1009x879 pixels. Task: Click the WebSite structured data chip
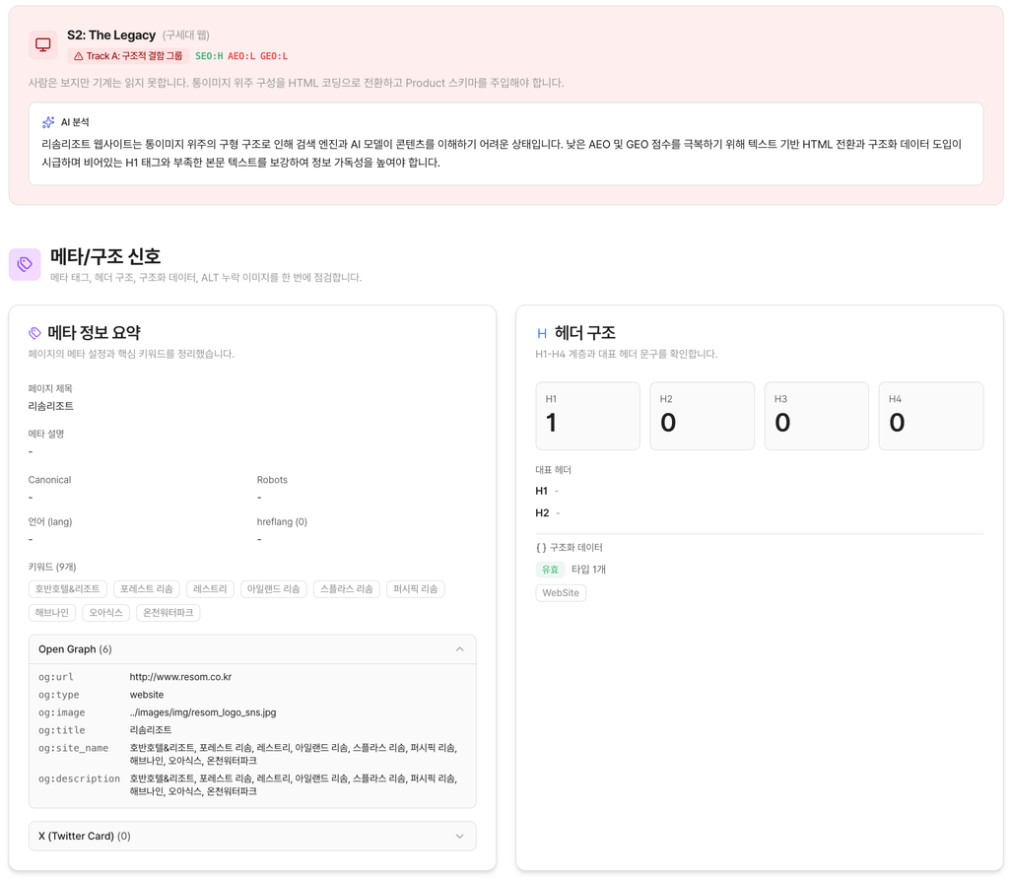point(561,592)
